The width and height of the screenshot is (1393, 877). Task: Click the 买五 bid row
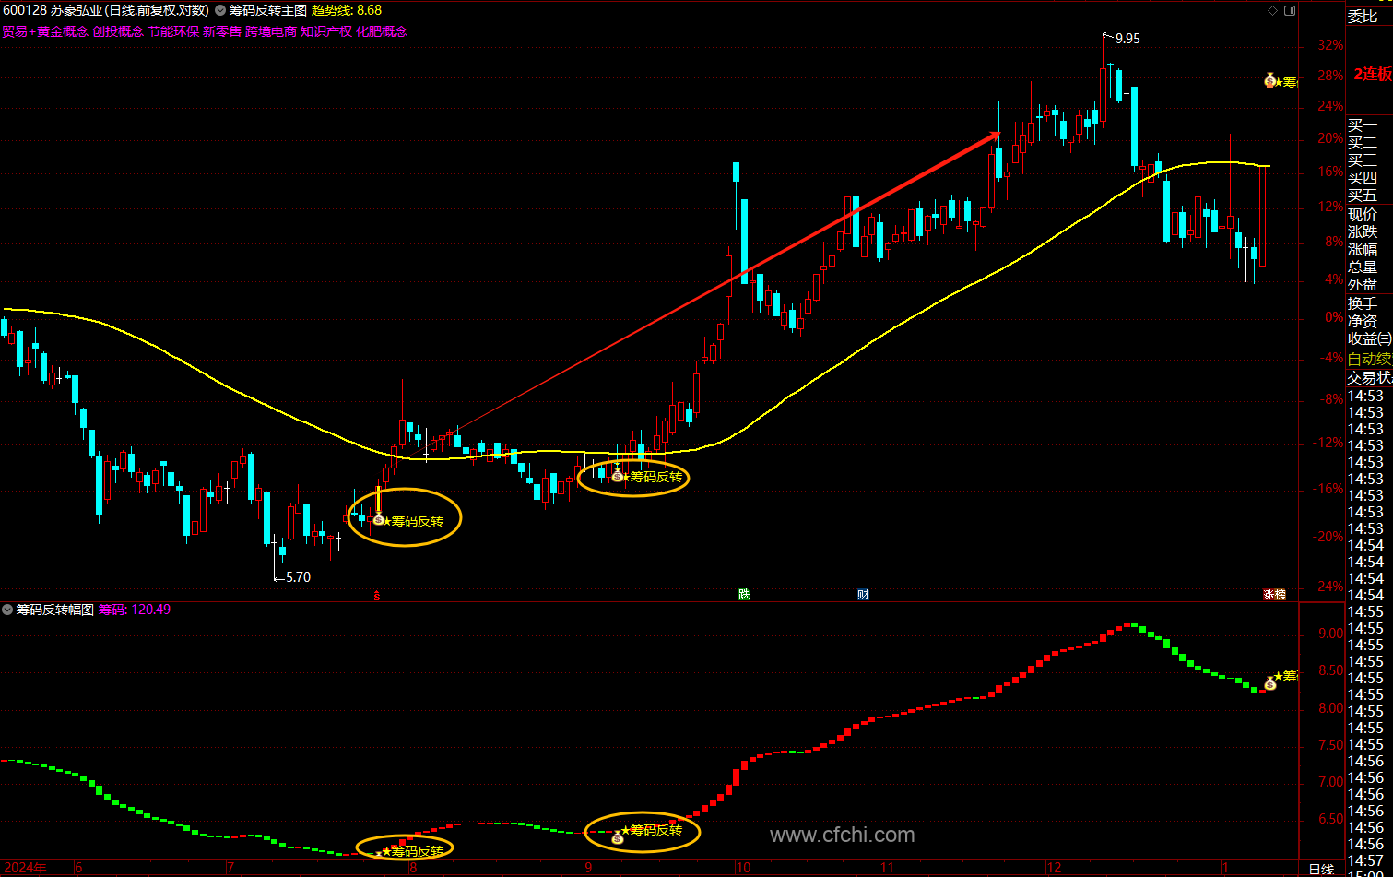(x=1363, y=196)
